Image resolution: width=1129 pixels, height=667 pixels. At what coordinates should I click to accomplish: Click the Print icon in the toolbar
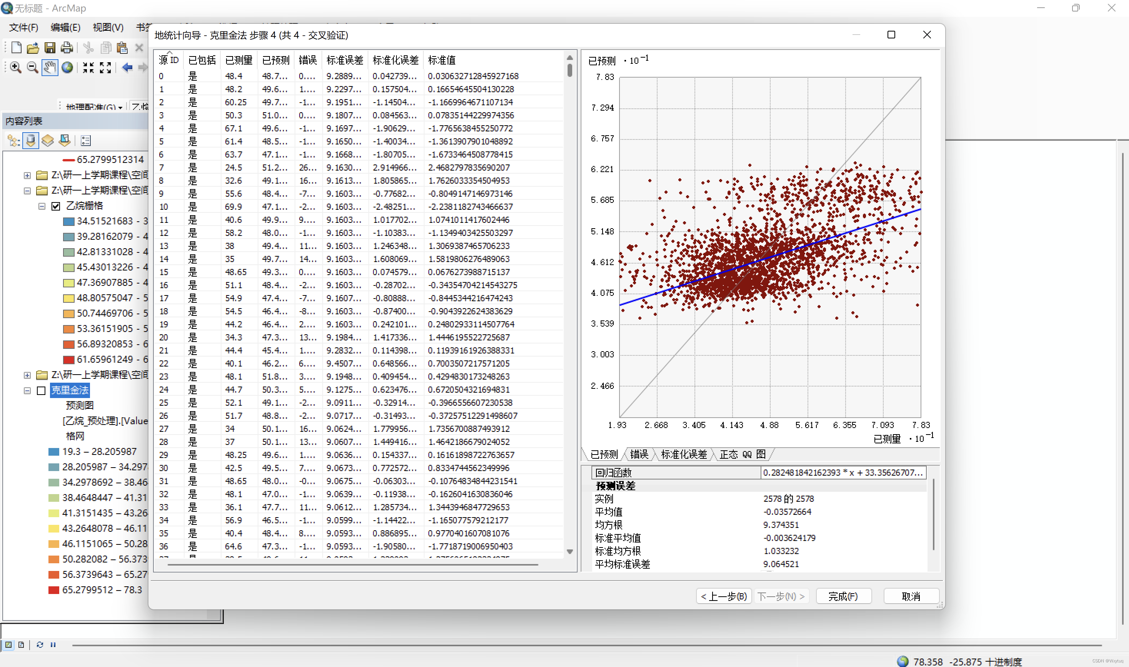click(x=67, y=48)
